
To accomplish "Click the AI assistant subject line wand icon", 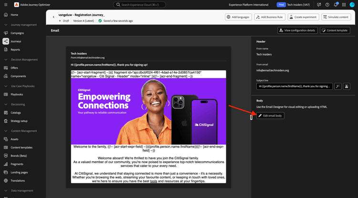I will coord(337,86).
